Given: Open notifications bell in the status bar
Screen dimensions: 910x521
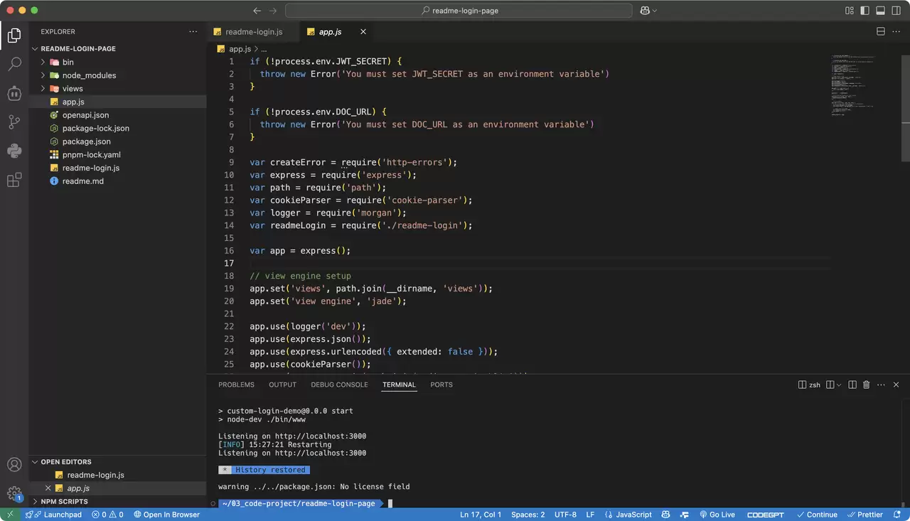Looking at the screenshot, I should coord(898,515).
